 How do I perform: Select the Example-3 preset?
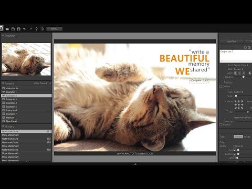26,99
